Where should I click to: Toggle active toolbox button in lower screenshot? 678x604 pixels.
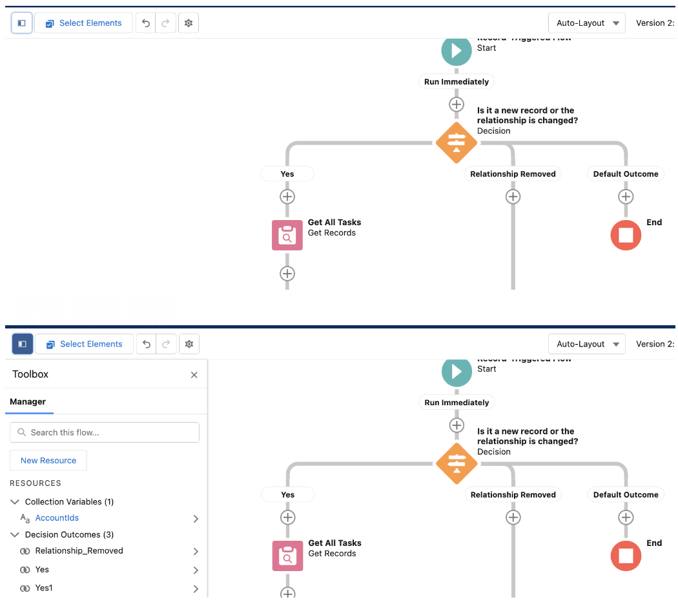[x=23, y=344]
